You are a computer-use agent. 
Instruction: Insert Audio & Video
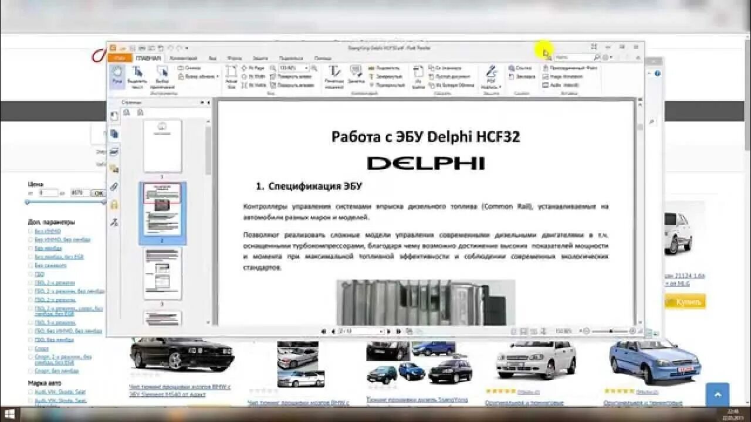click(x=561, y=85)
